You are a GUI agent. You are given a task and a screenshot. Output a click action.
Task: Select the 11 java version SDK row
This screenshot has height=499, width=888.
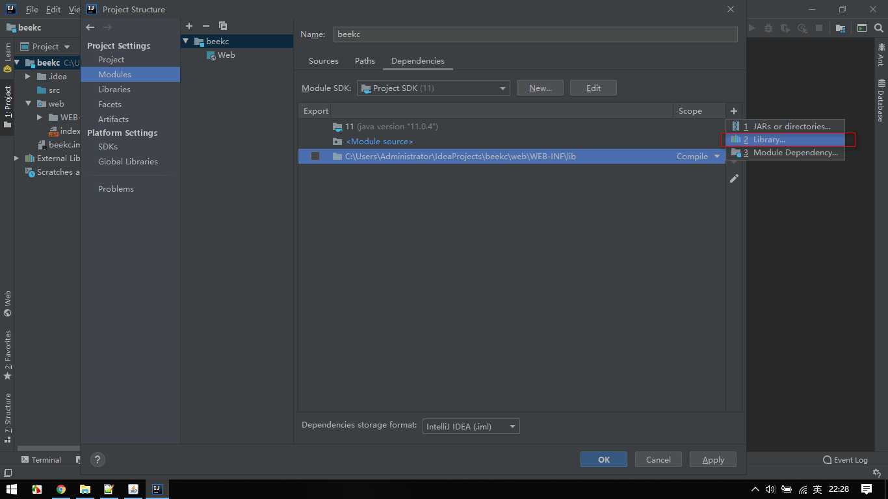point(512,126)
